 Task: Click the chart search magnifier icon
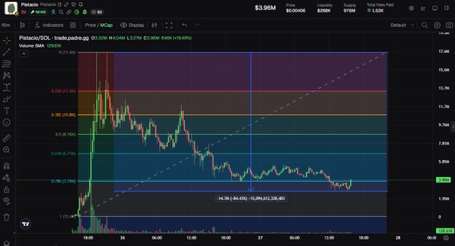coord(424,25)
